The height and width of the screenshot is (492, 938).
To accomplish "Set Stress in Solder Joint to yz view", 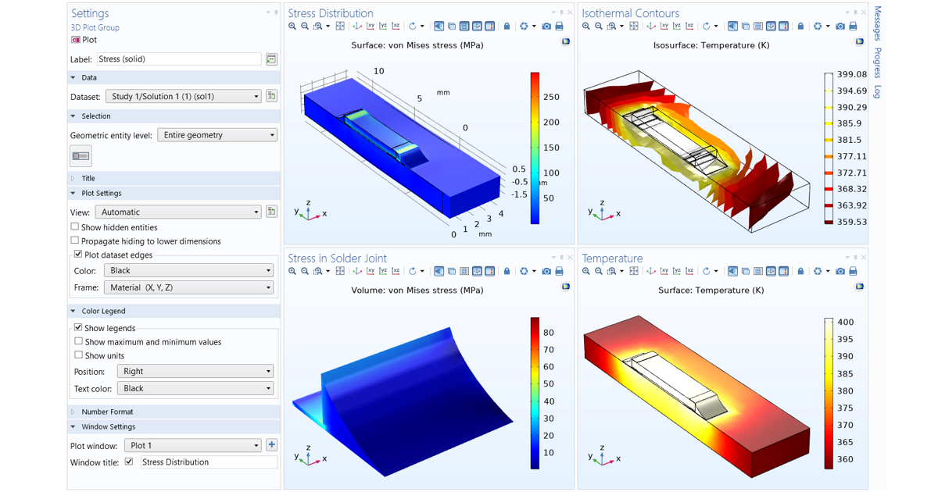I will pos(383,272).
